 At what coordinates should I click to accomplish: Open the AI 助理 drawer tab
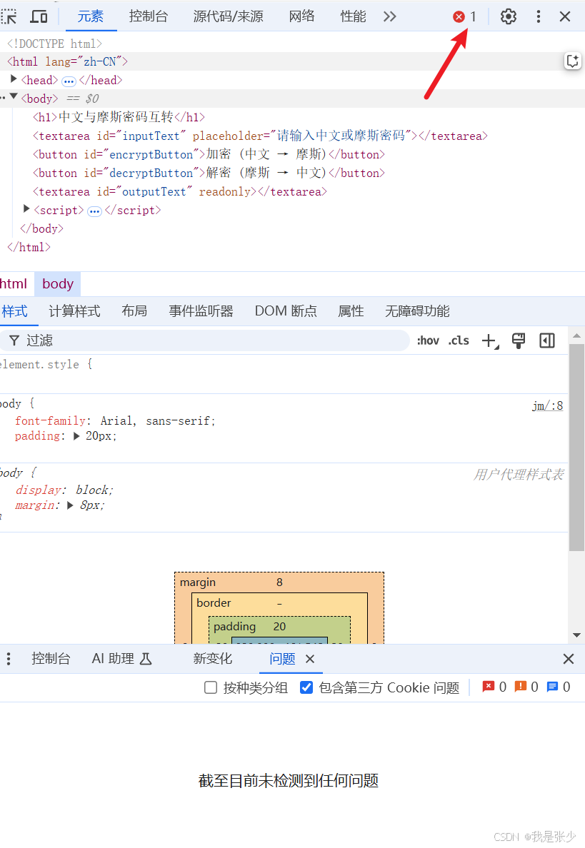click(x=121, y=658)
